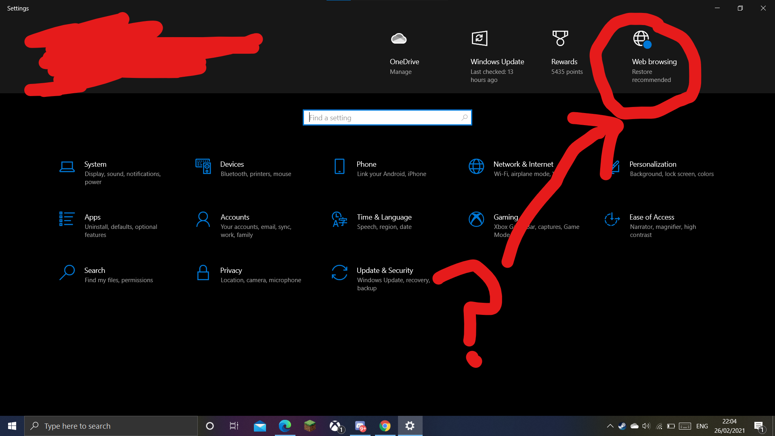Click 'Bluetooth, printers, mouse' description
This screenshot has width=775, height=436.
tap(256, 174)
